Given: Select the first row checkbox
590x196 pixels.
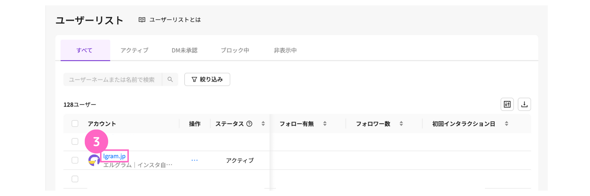Looking at the screenshot, I should [x=75, y=141].
